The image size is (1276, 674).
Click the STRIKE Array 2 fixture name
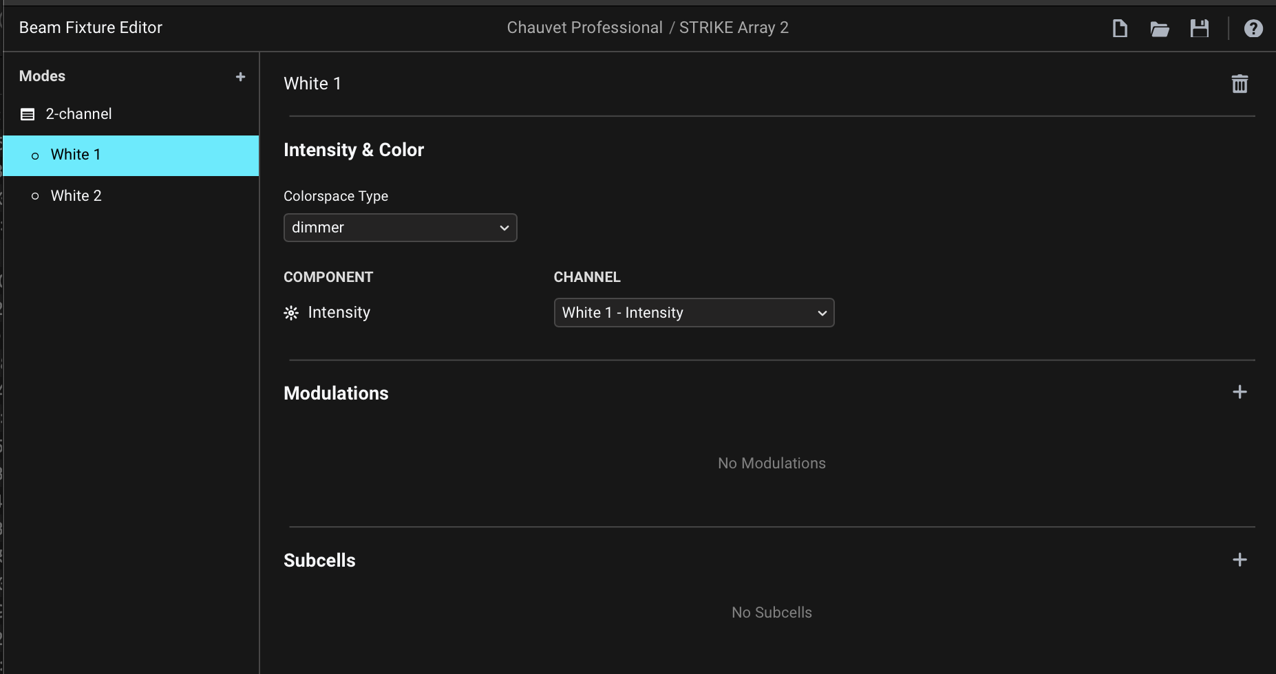pos(734,28)
